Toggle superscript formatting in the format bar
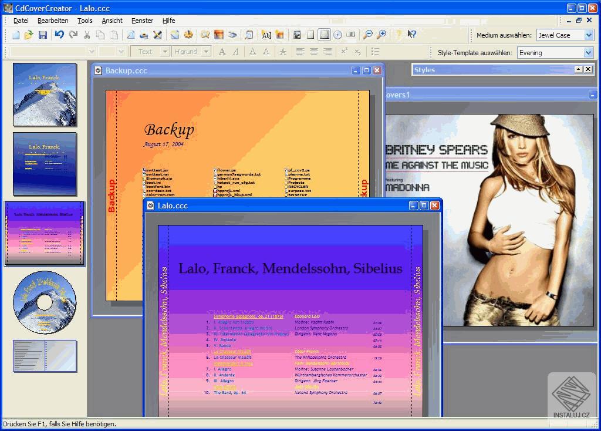This screenshot has height=431, width=601. [343, 52]
